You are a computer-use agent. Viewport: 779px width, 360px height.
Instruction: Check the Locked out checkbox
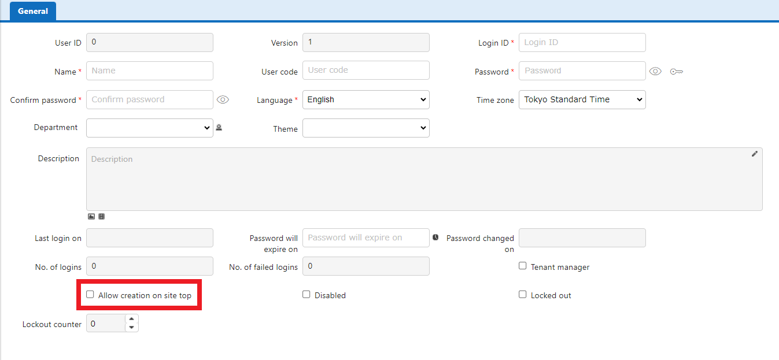(523, 294)
